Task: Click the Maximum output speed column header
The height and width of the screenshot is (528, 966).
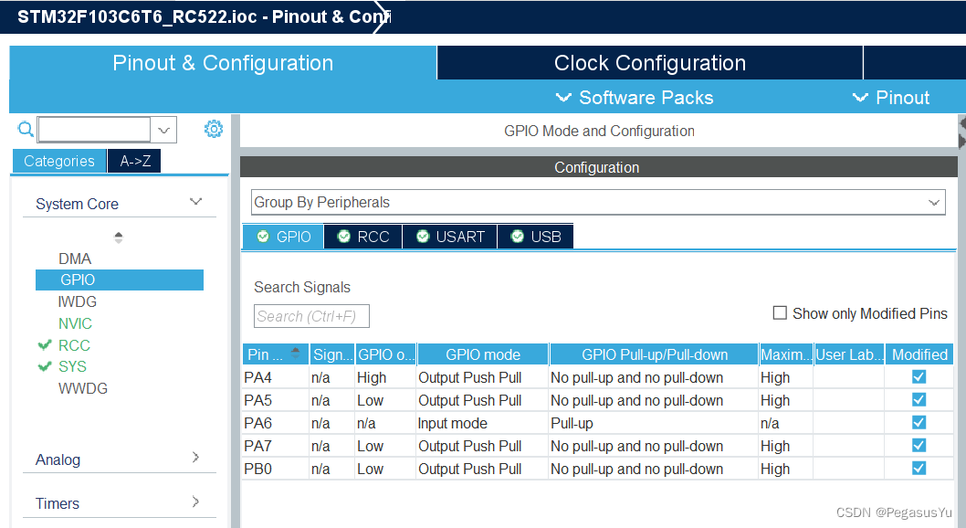Action: point(786,354)
